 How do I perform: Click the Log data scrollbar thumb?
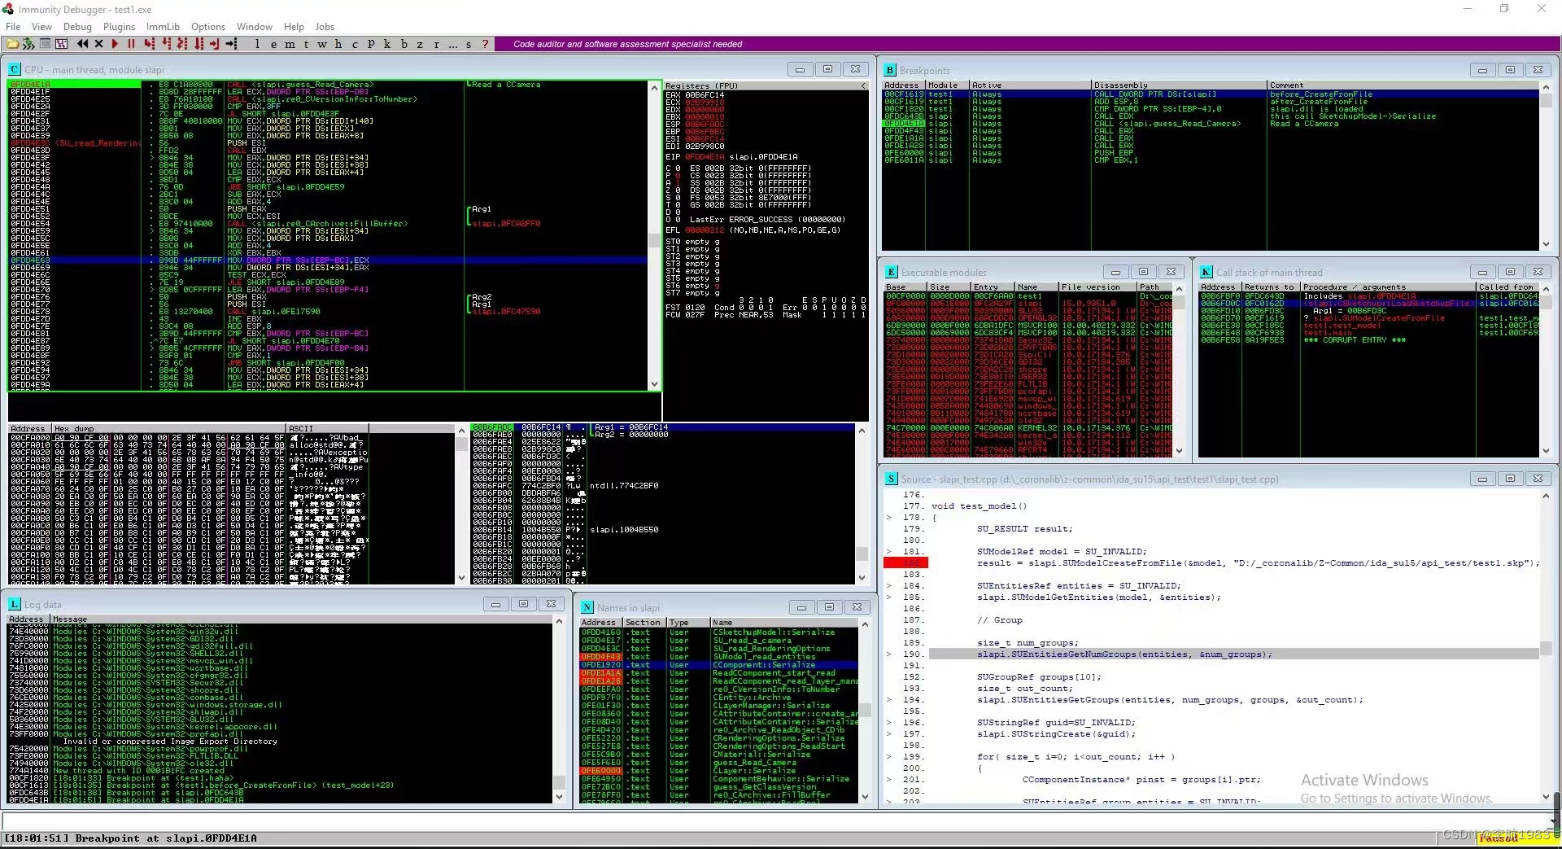click(x=559, y=782)
